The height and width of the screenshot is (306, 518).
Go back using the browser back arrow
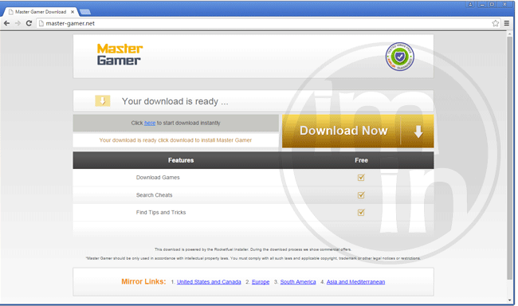pos(6,23)
